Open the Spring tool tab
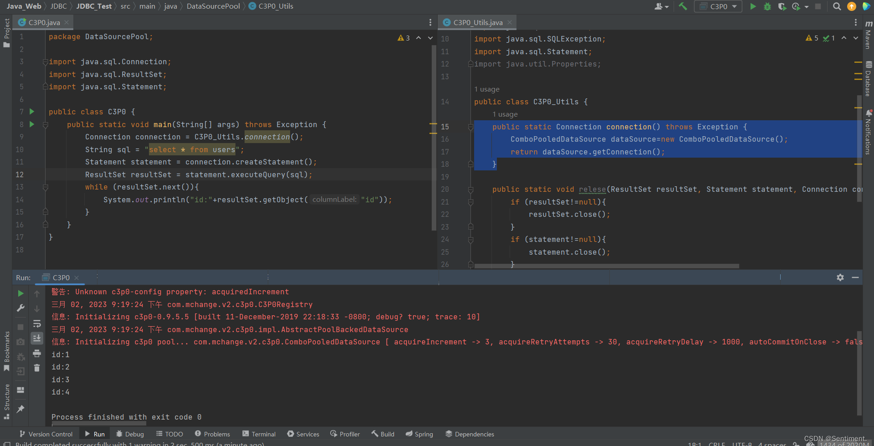This screenshot has width=874, height=446. pyautogui.click(x=419, y=434)
